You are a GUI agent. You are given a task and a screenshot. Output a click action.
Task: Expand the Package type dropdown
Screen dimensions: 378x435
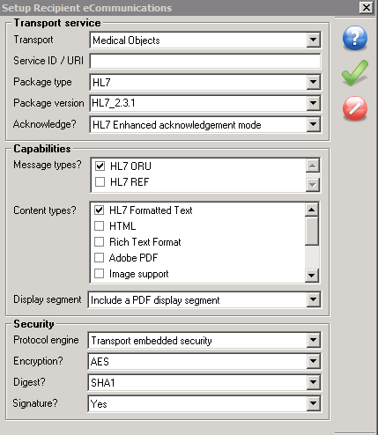coord(313,82)
